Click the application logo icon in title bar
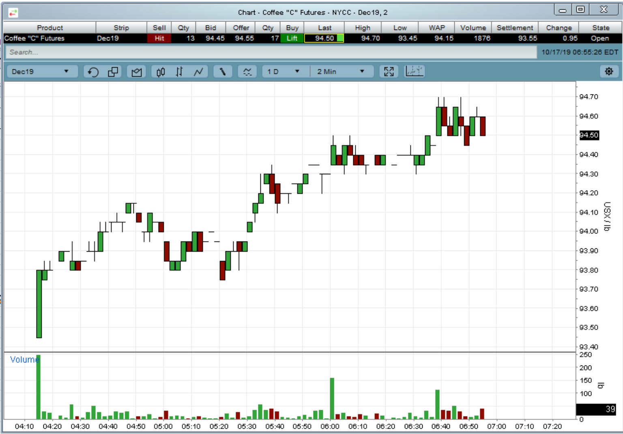The image size is (623, 434). tap(13, 13)
